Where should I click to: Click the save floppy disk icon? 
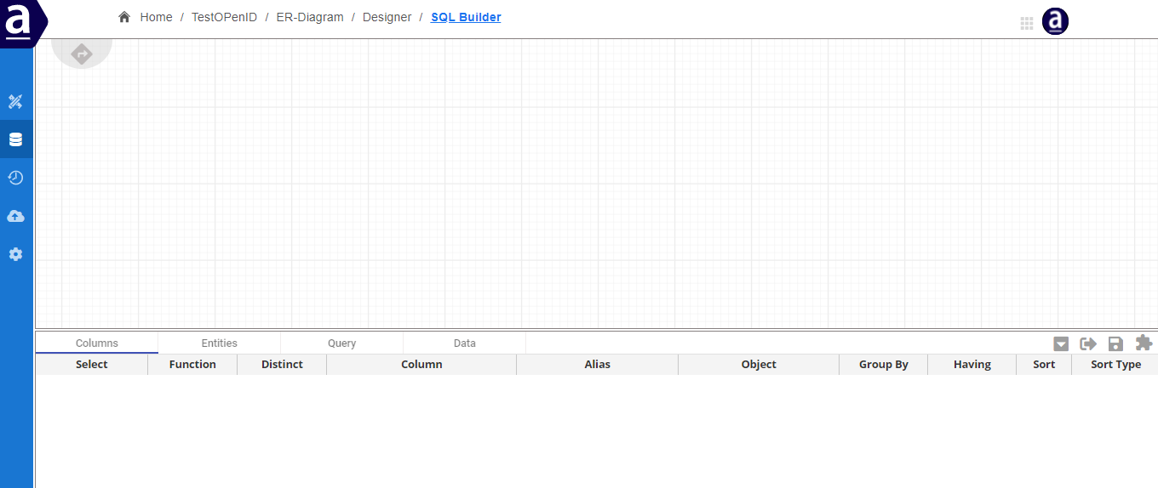pyautogui.click(x=1115, y=343)
